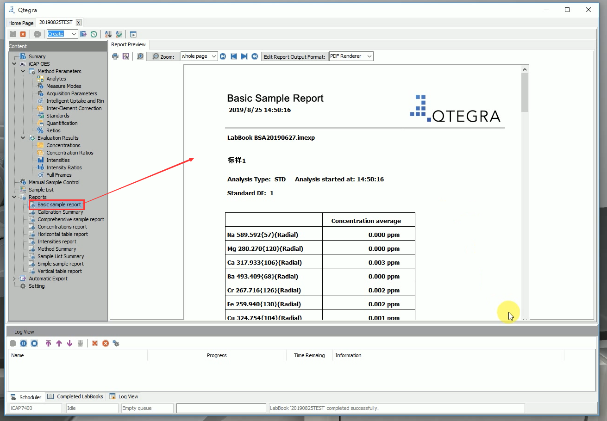Screen dimensions: 607x421
Task: Open Concentrations under Evaluation Results
Action: (x=63, y=145)
